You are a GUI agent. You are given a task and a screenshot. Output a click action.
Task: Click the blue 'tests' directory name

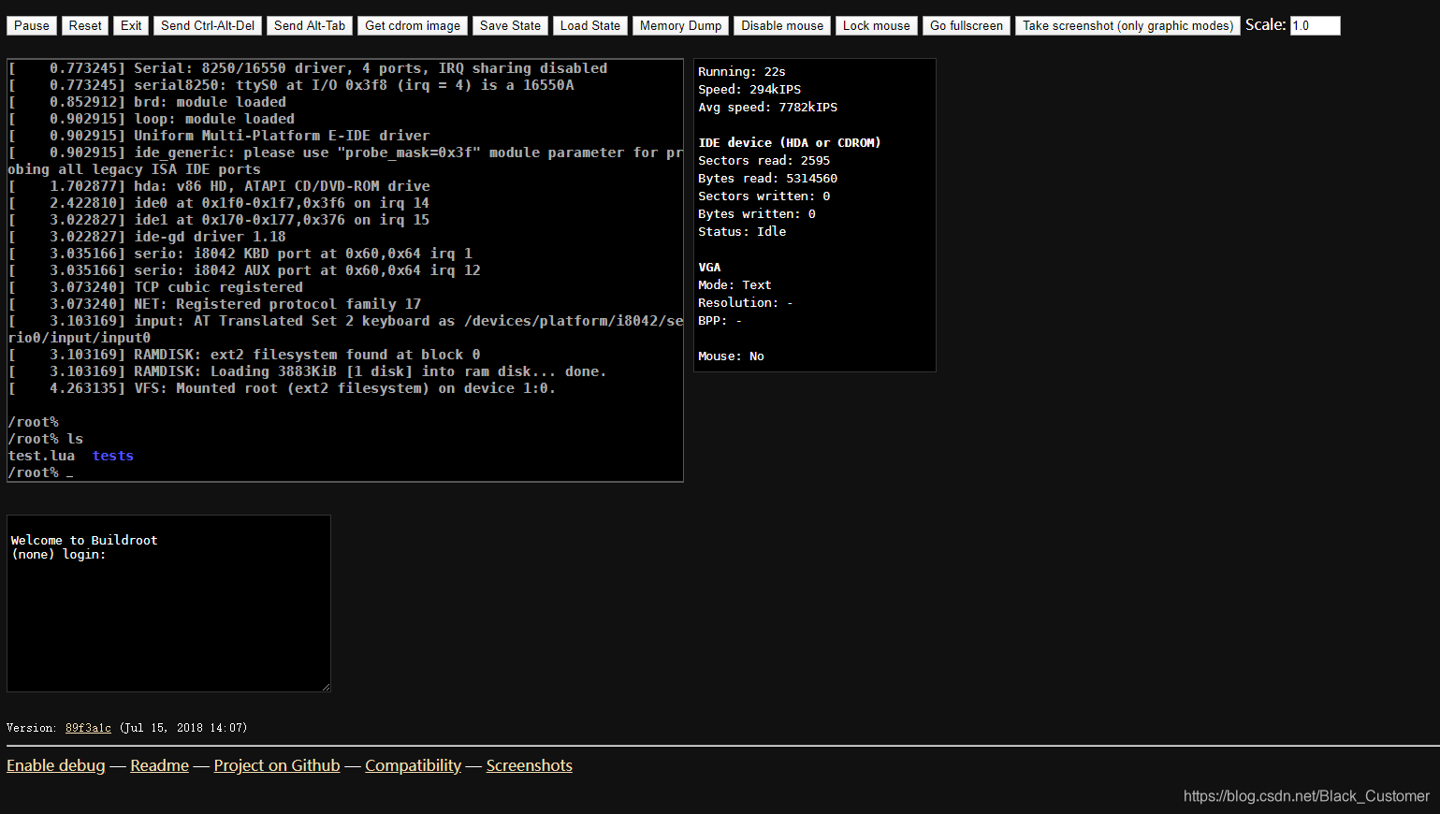[x=113, y=456]
